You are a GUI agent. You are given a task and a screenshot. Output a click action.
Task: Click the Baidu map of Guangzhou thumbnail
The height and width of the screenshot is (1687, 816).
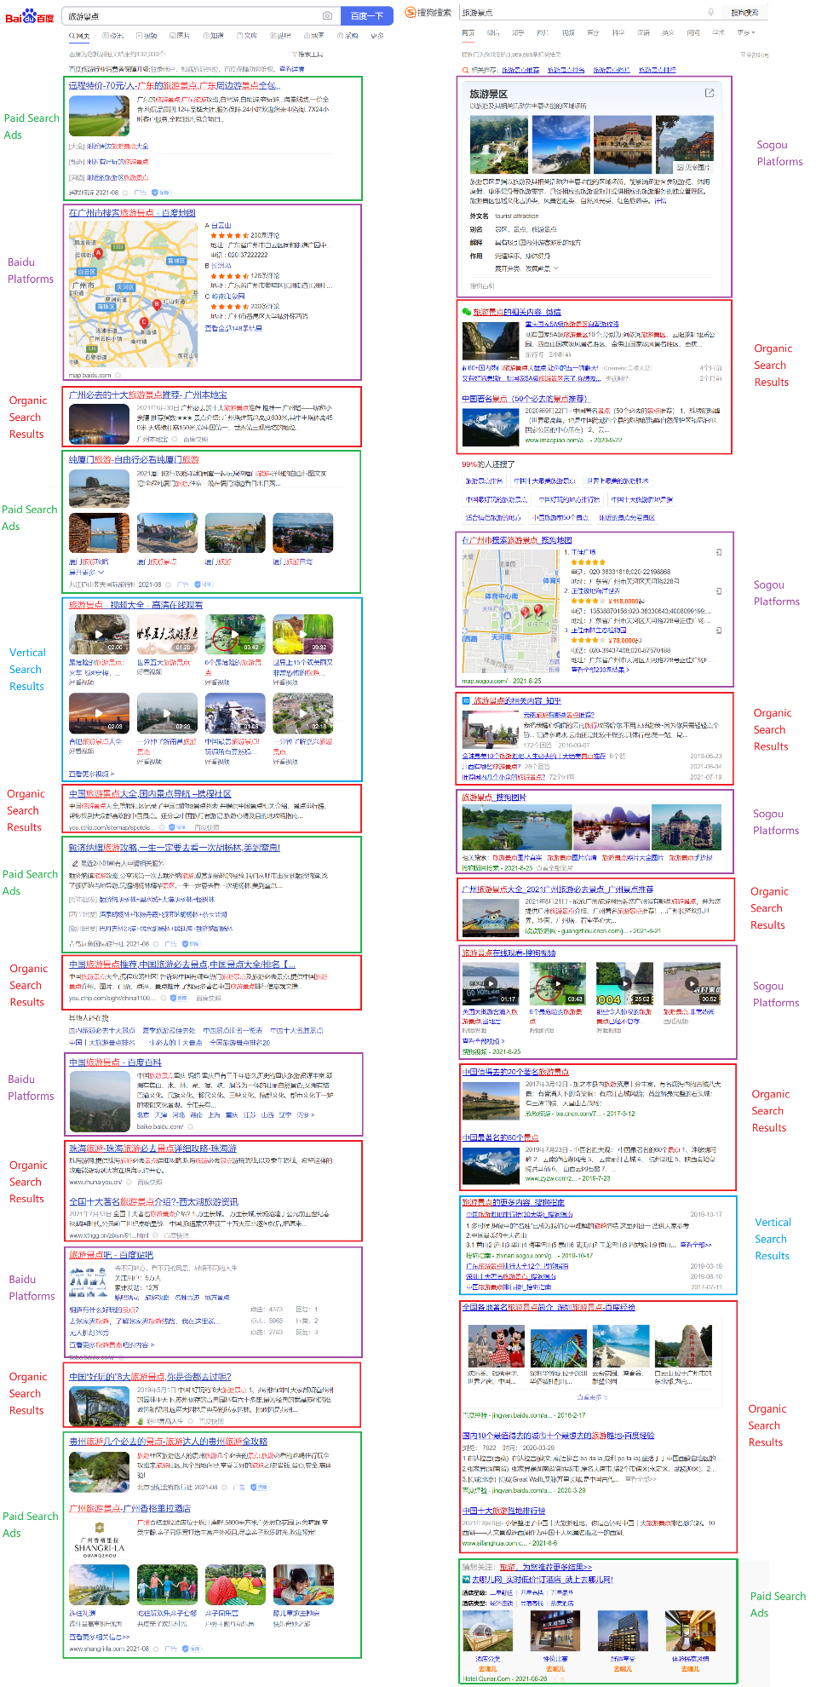[133, 295]
